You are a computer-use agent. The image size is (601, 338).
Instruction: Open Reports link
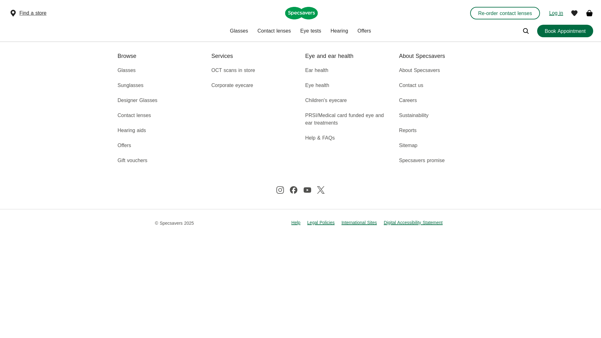408,131
